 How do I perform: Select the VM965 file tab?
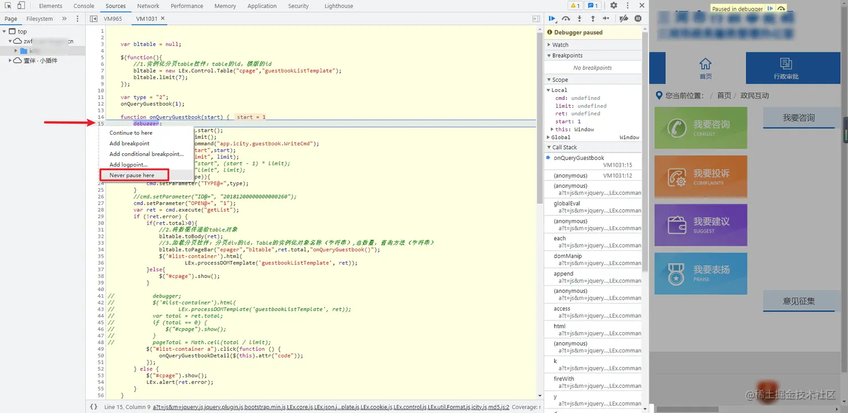(113, 19)
